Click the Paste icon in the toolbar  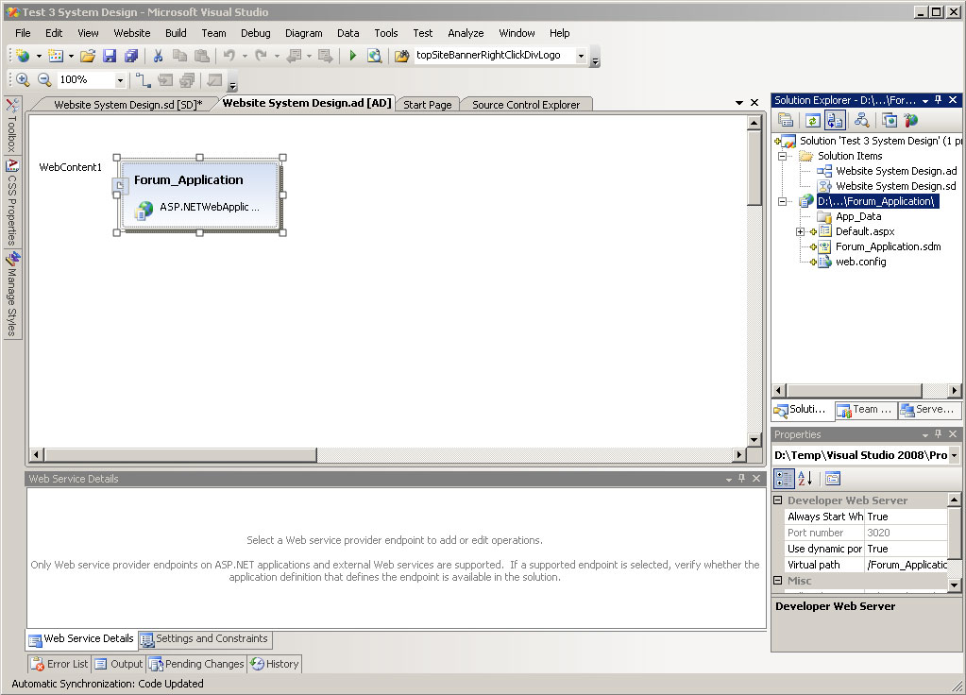click(x=202, y=56)
